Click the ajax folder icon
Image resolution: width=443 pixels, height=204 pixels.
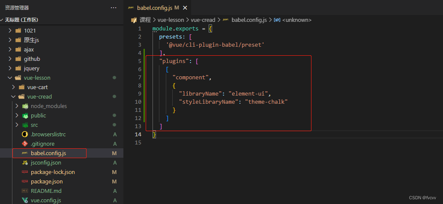18,49
